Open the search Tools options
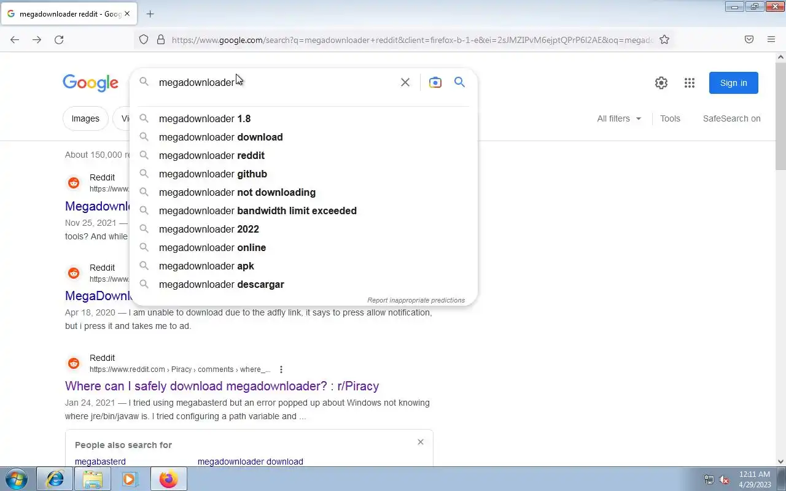This screenshot has height=491, width=786. [x=670, y=118]
